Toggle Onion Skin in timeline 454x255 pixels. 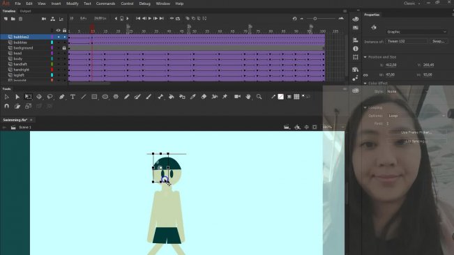[188, 19]
